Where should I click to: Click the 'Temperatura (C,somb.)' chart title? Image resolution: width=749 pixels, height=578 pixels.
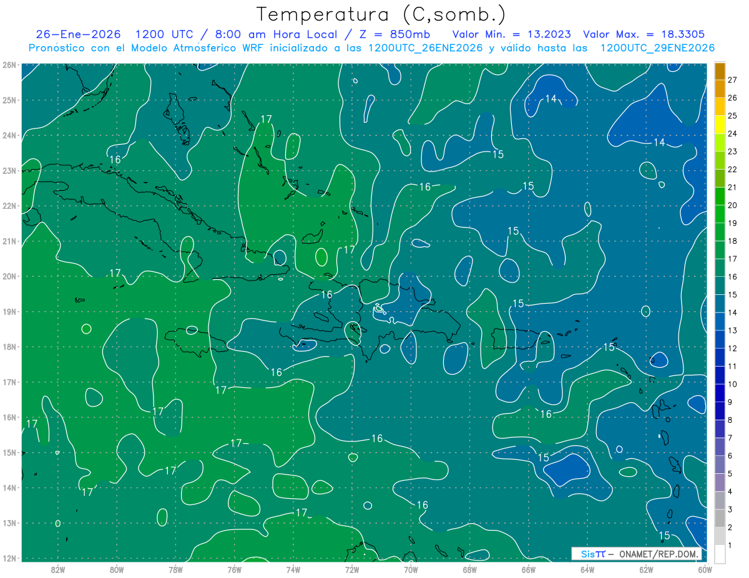point(381,14)
